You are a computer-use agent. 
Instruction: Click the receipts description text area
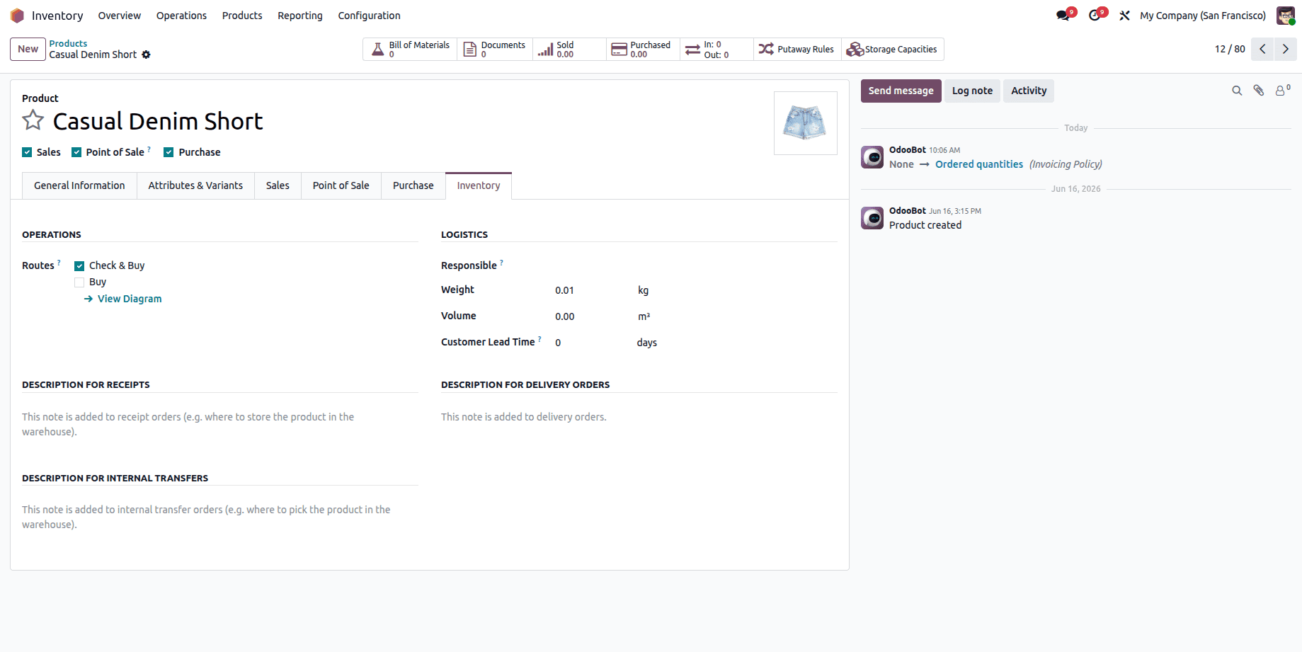coord(220,424)
